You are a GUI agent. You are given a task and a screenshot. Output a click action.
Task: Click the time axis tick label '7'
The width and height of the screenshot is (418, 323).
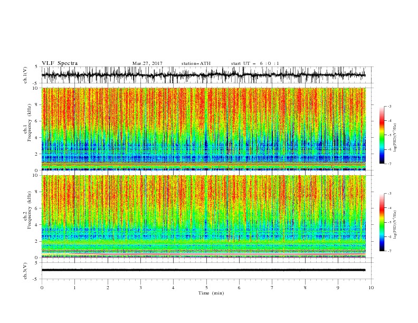point(272,288)
